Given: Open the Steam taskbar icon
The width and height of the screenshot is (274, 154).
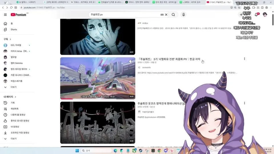Looking at the screenshot, I should 140,151.
